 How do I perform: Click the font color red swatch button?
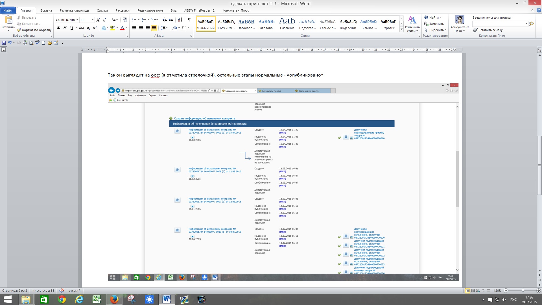coord(122,28)
